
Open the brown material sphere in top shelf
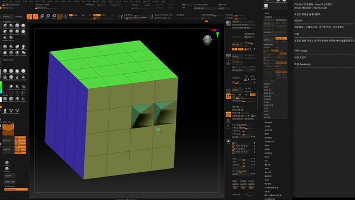pyautogui.click(x=59, y=17)
